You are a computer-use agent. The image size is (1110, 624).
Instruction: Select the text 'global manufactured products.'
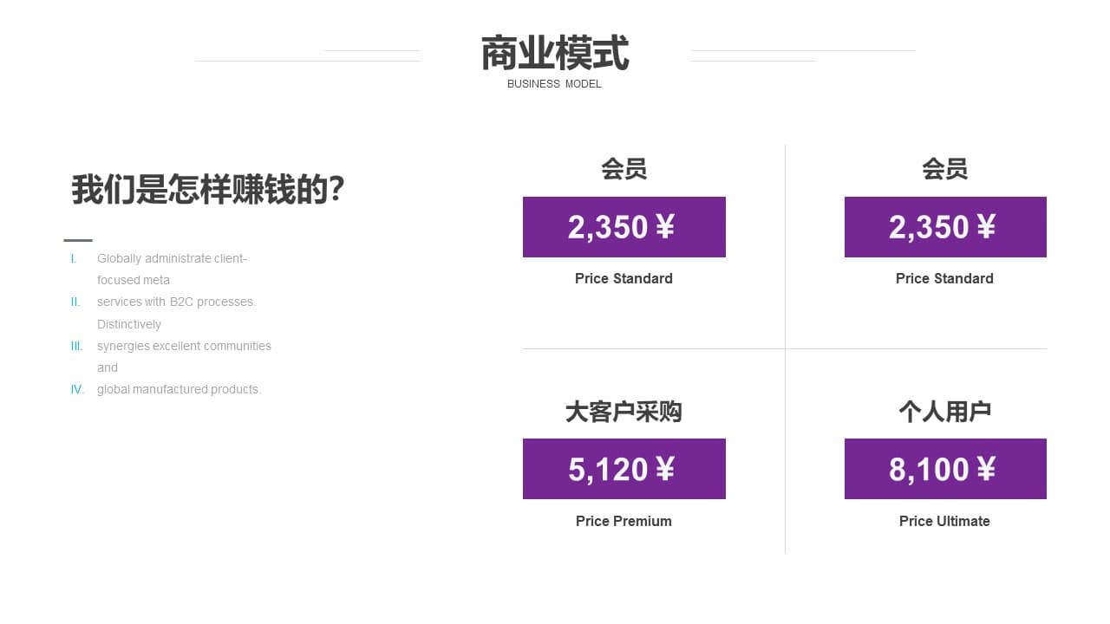tap(179, 389)
